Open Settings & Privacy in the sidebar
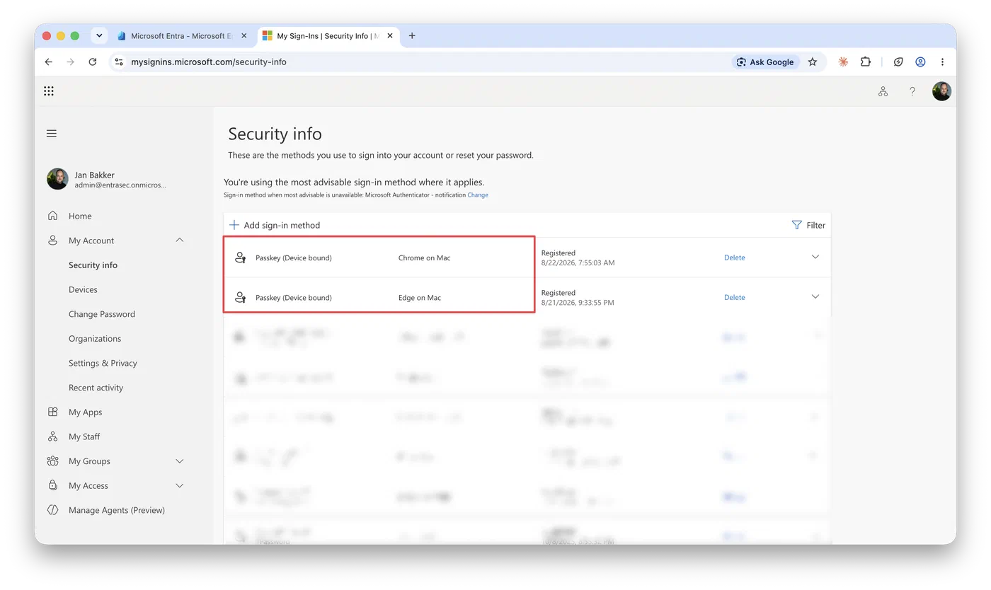The height and width of the screenshot is (590, 991). point(103,363)
